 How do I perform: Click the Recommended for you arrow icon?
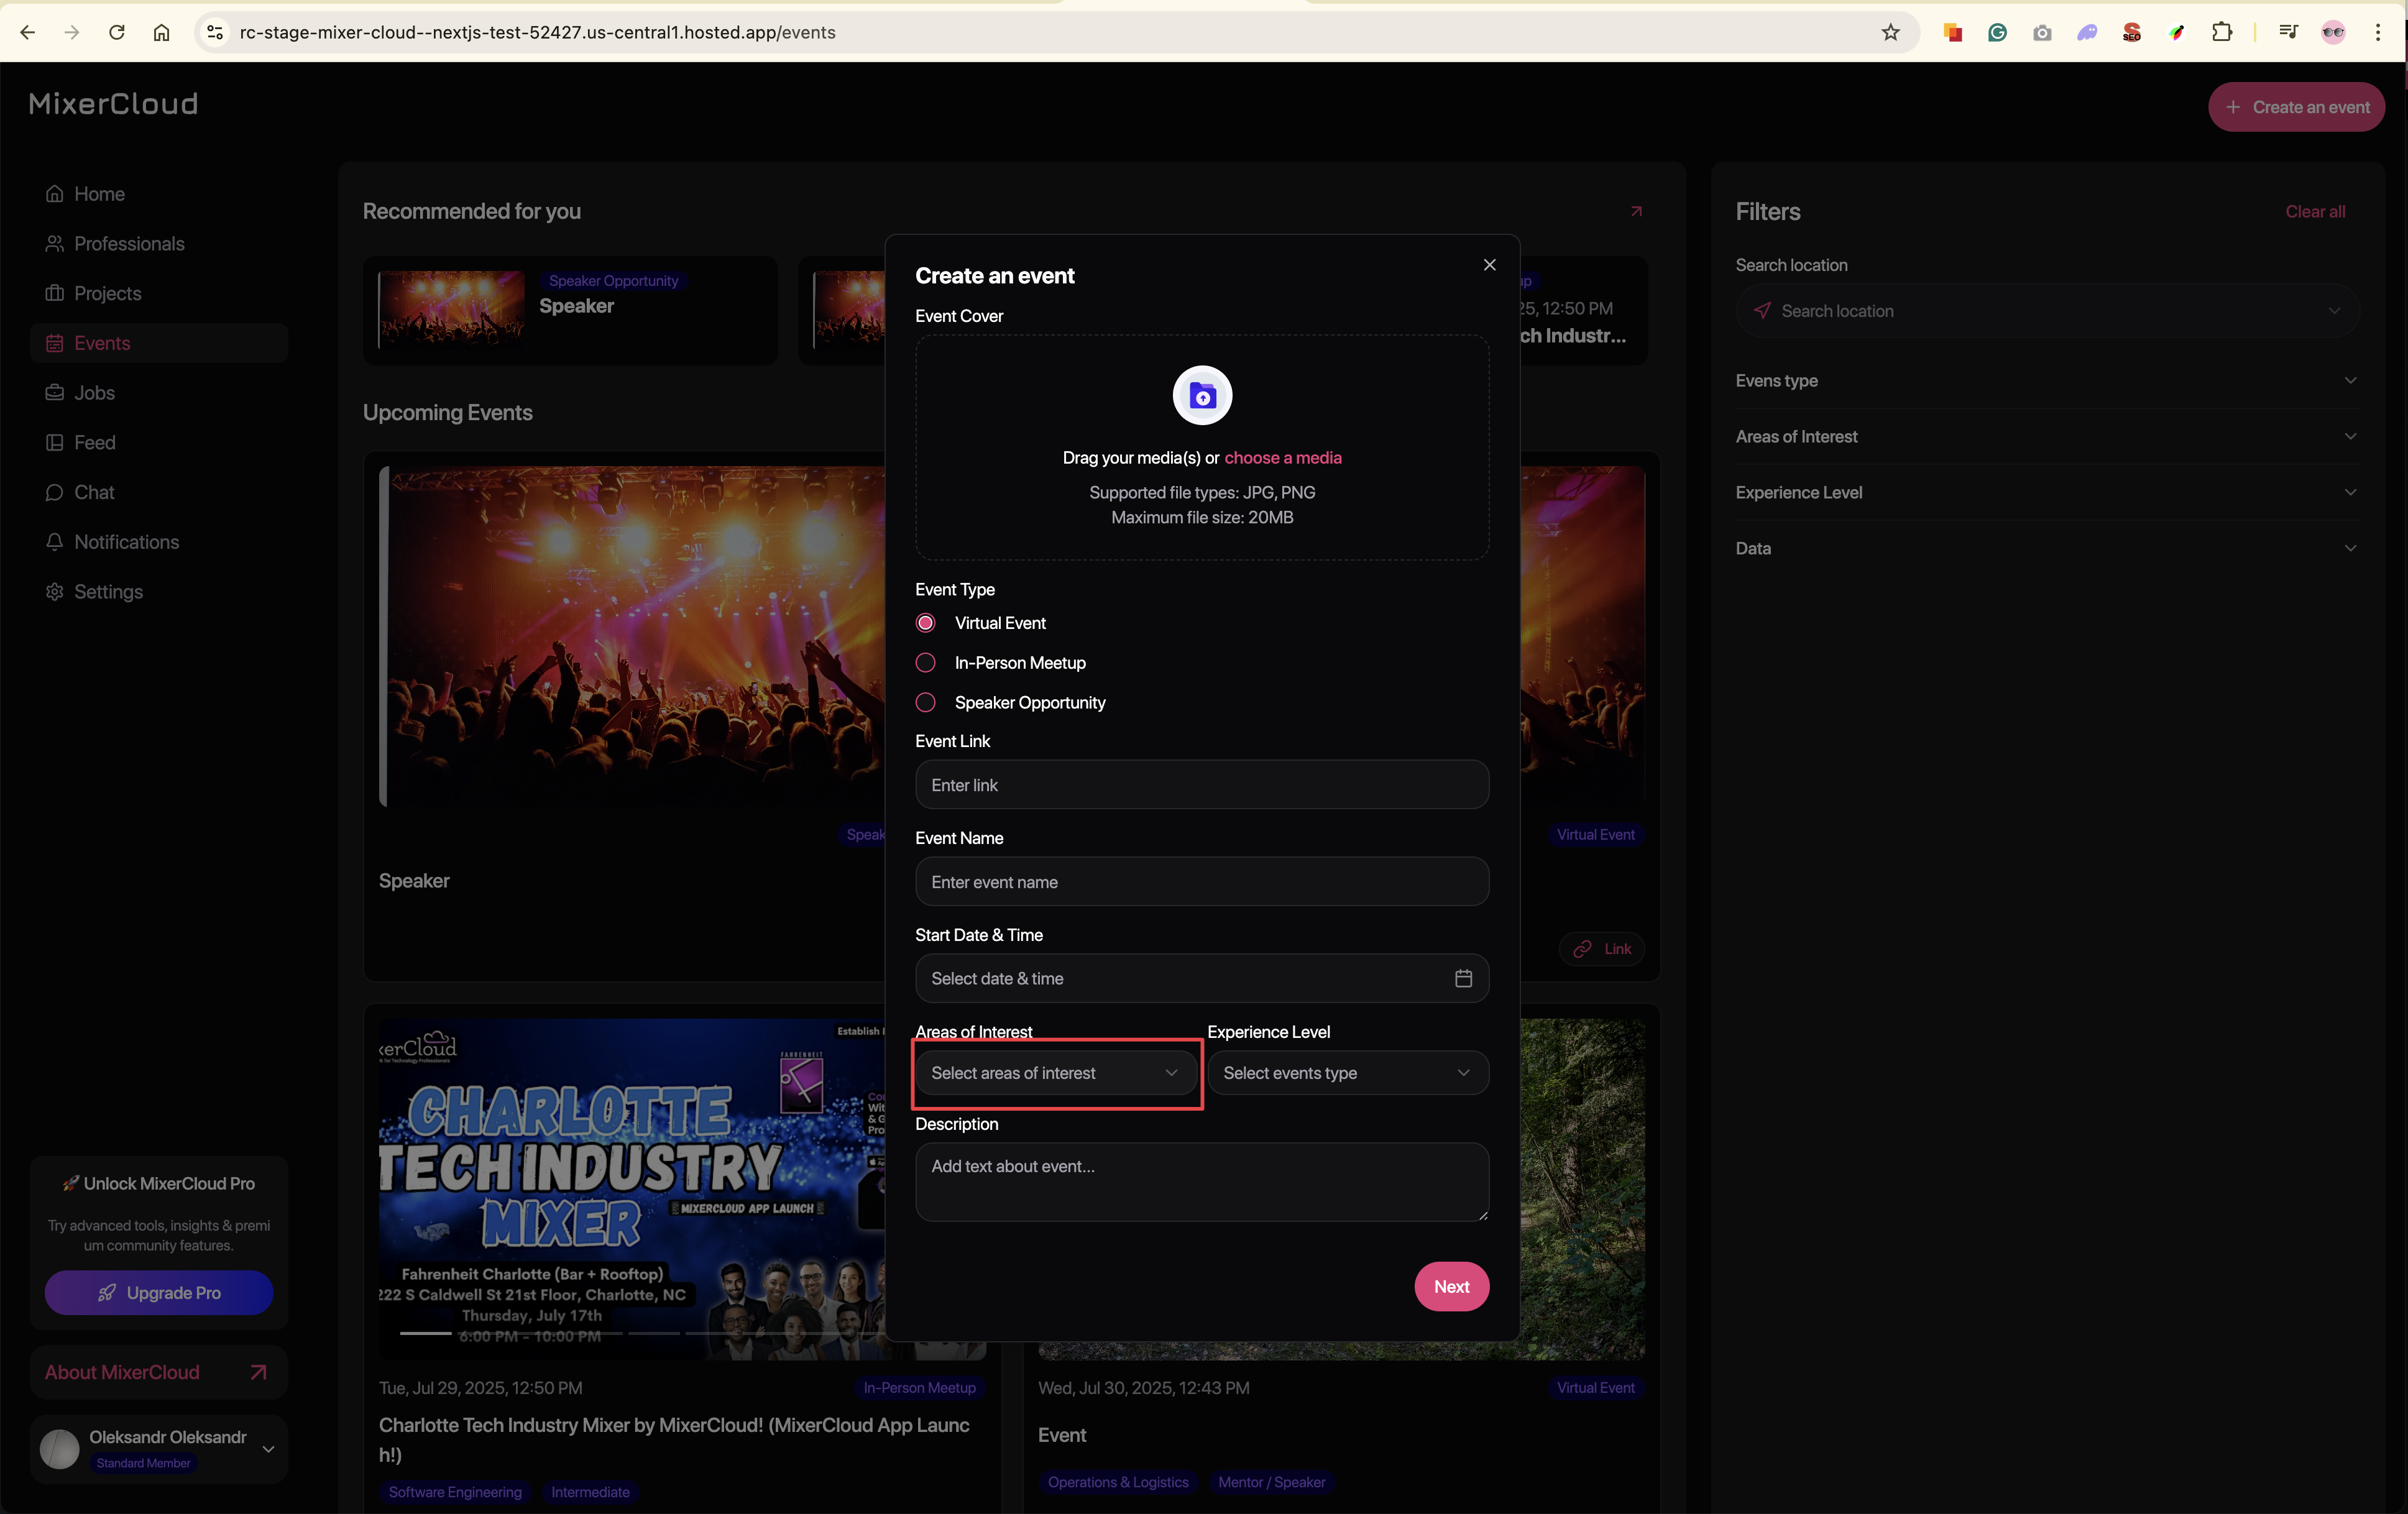[x=1636, y=211]
